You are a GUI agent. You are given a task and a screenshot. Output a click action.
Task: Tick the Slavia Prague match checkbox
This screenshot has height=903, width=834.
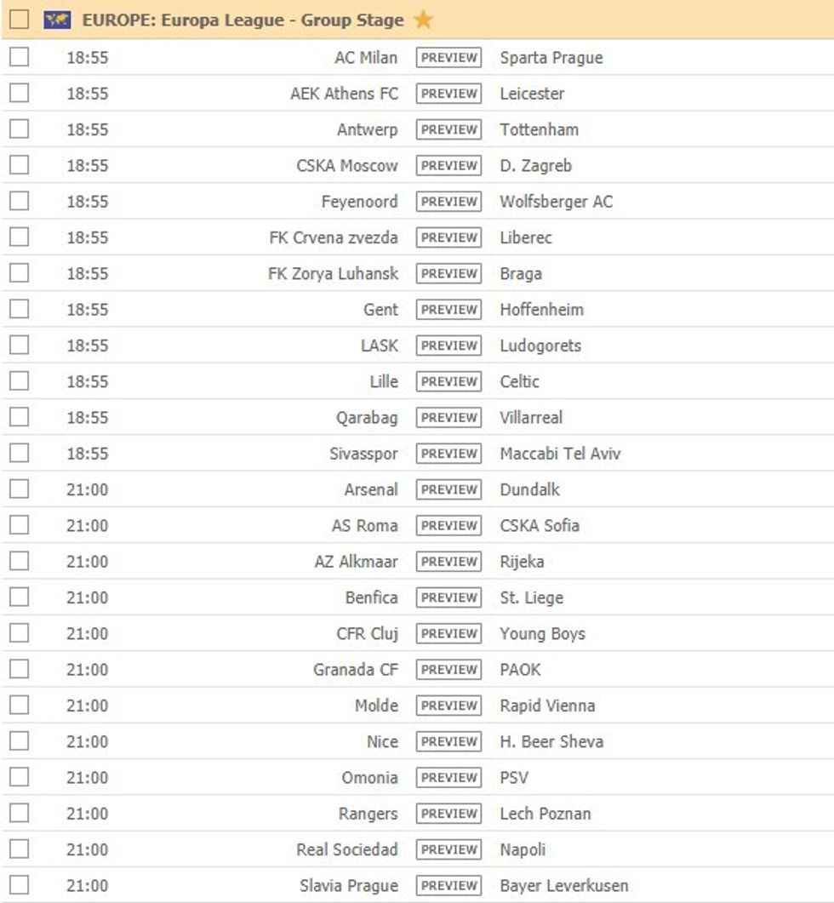[20, 885]
